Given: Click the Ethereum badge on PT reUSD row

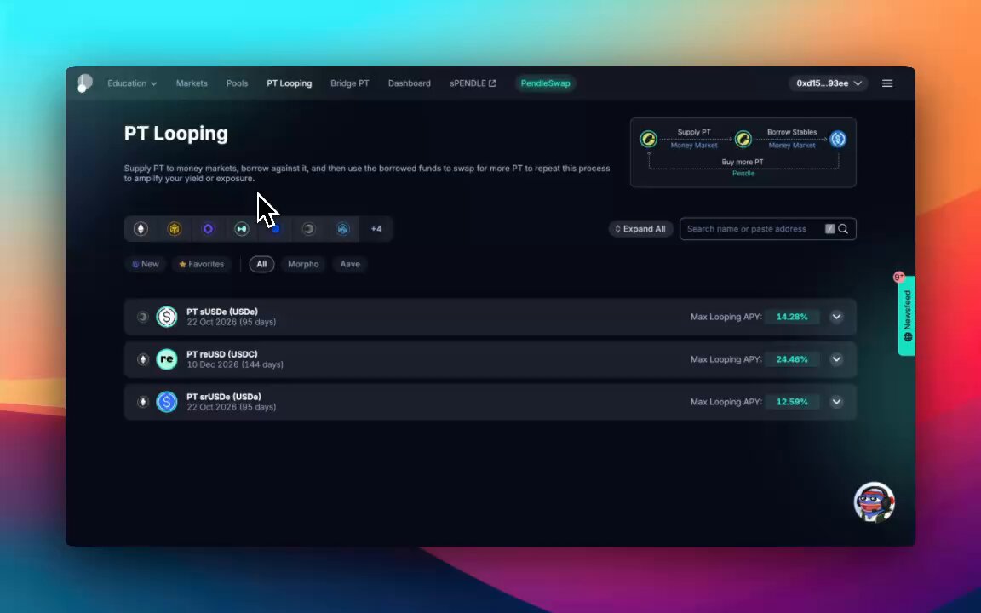Looking at the screenshot, I should pyautogui.click(x=143, y=359).
